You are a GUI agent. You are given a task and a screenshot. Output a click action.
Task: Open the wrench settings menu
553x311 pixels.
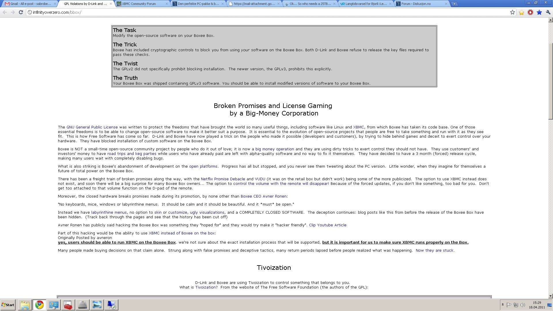pos(548,12)
